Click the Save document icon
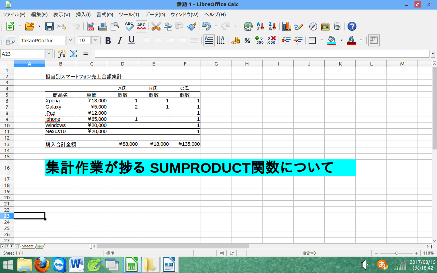 coord(50,26)
